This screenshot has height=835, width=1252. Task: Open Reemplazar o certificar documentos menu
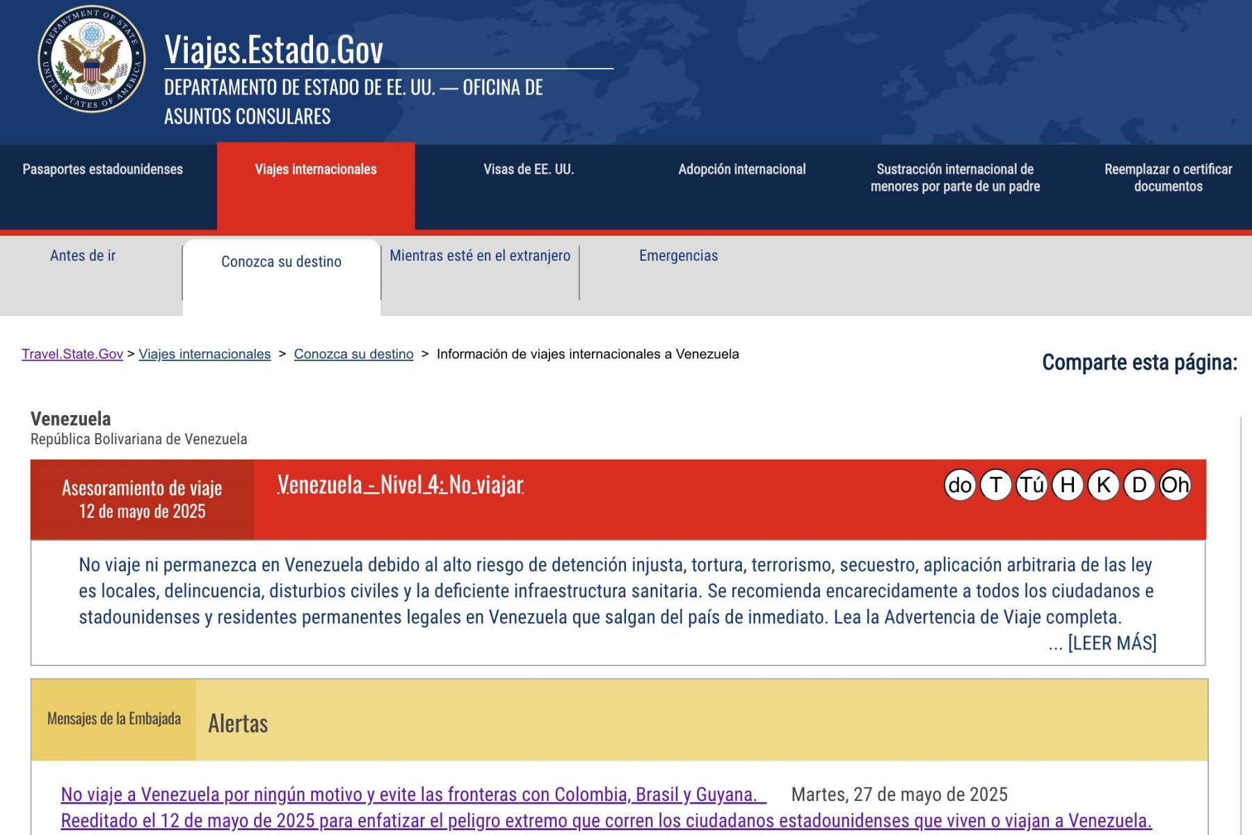click(x=1169, y=177)
